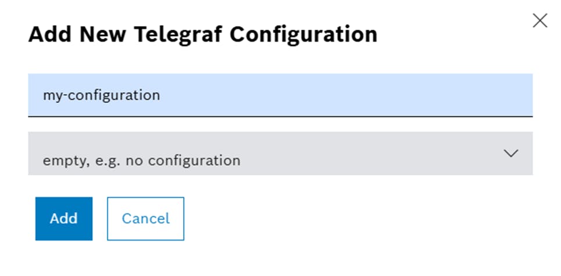Expand the dropdown using the chevron arrow

[x=511, y=153]
